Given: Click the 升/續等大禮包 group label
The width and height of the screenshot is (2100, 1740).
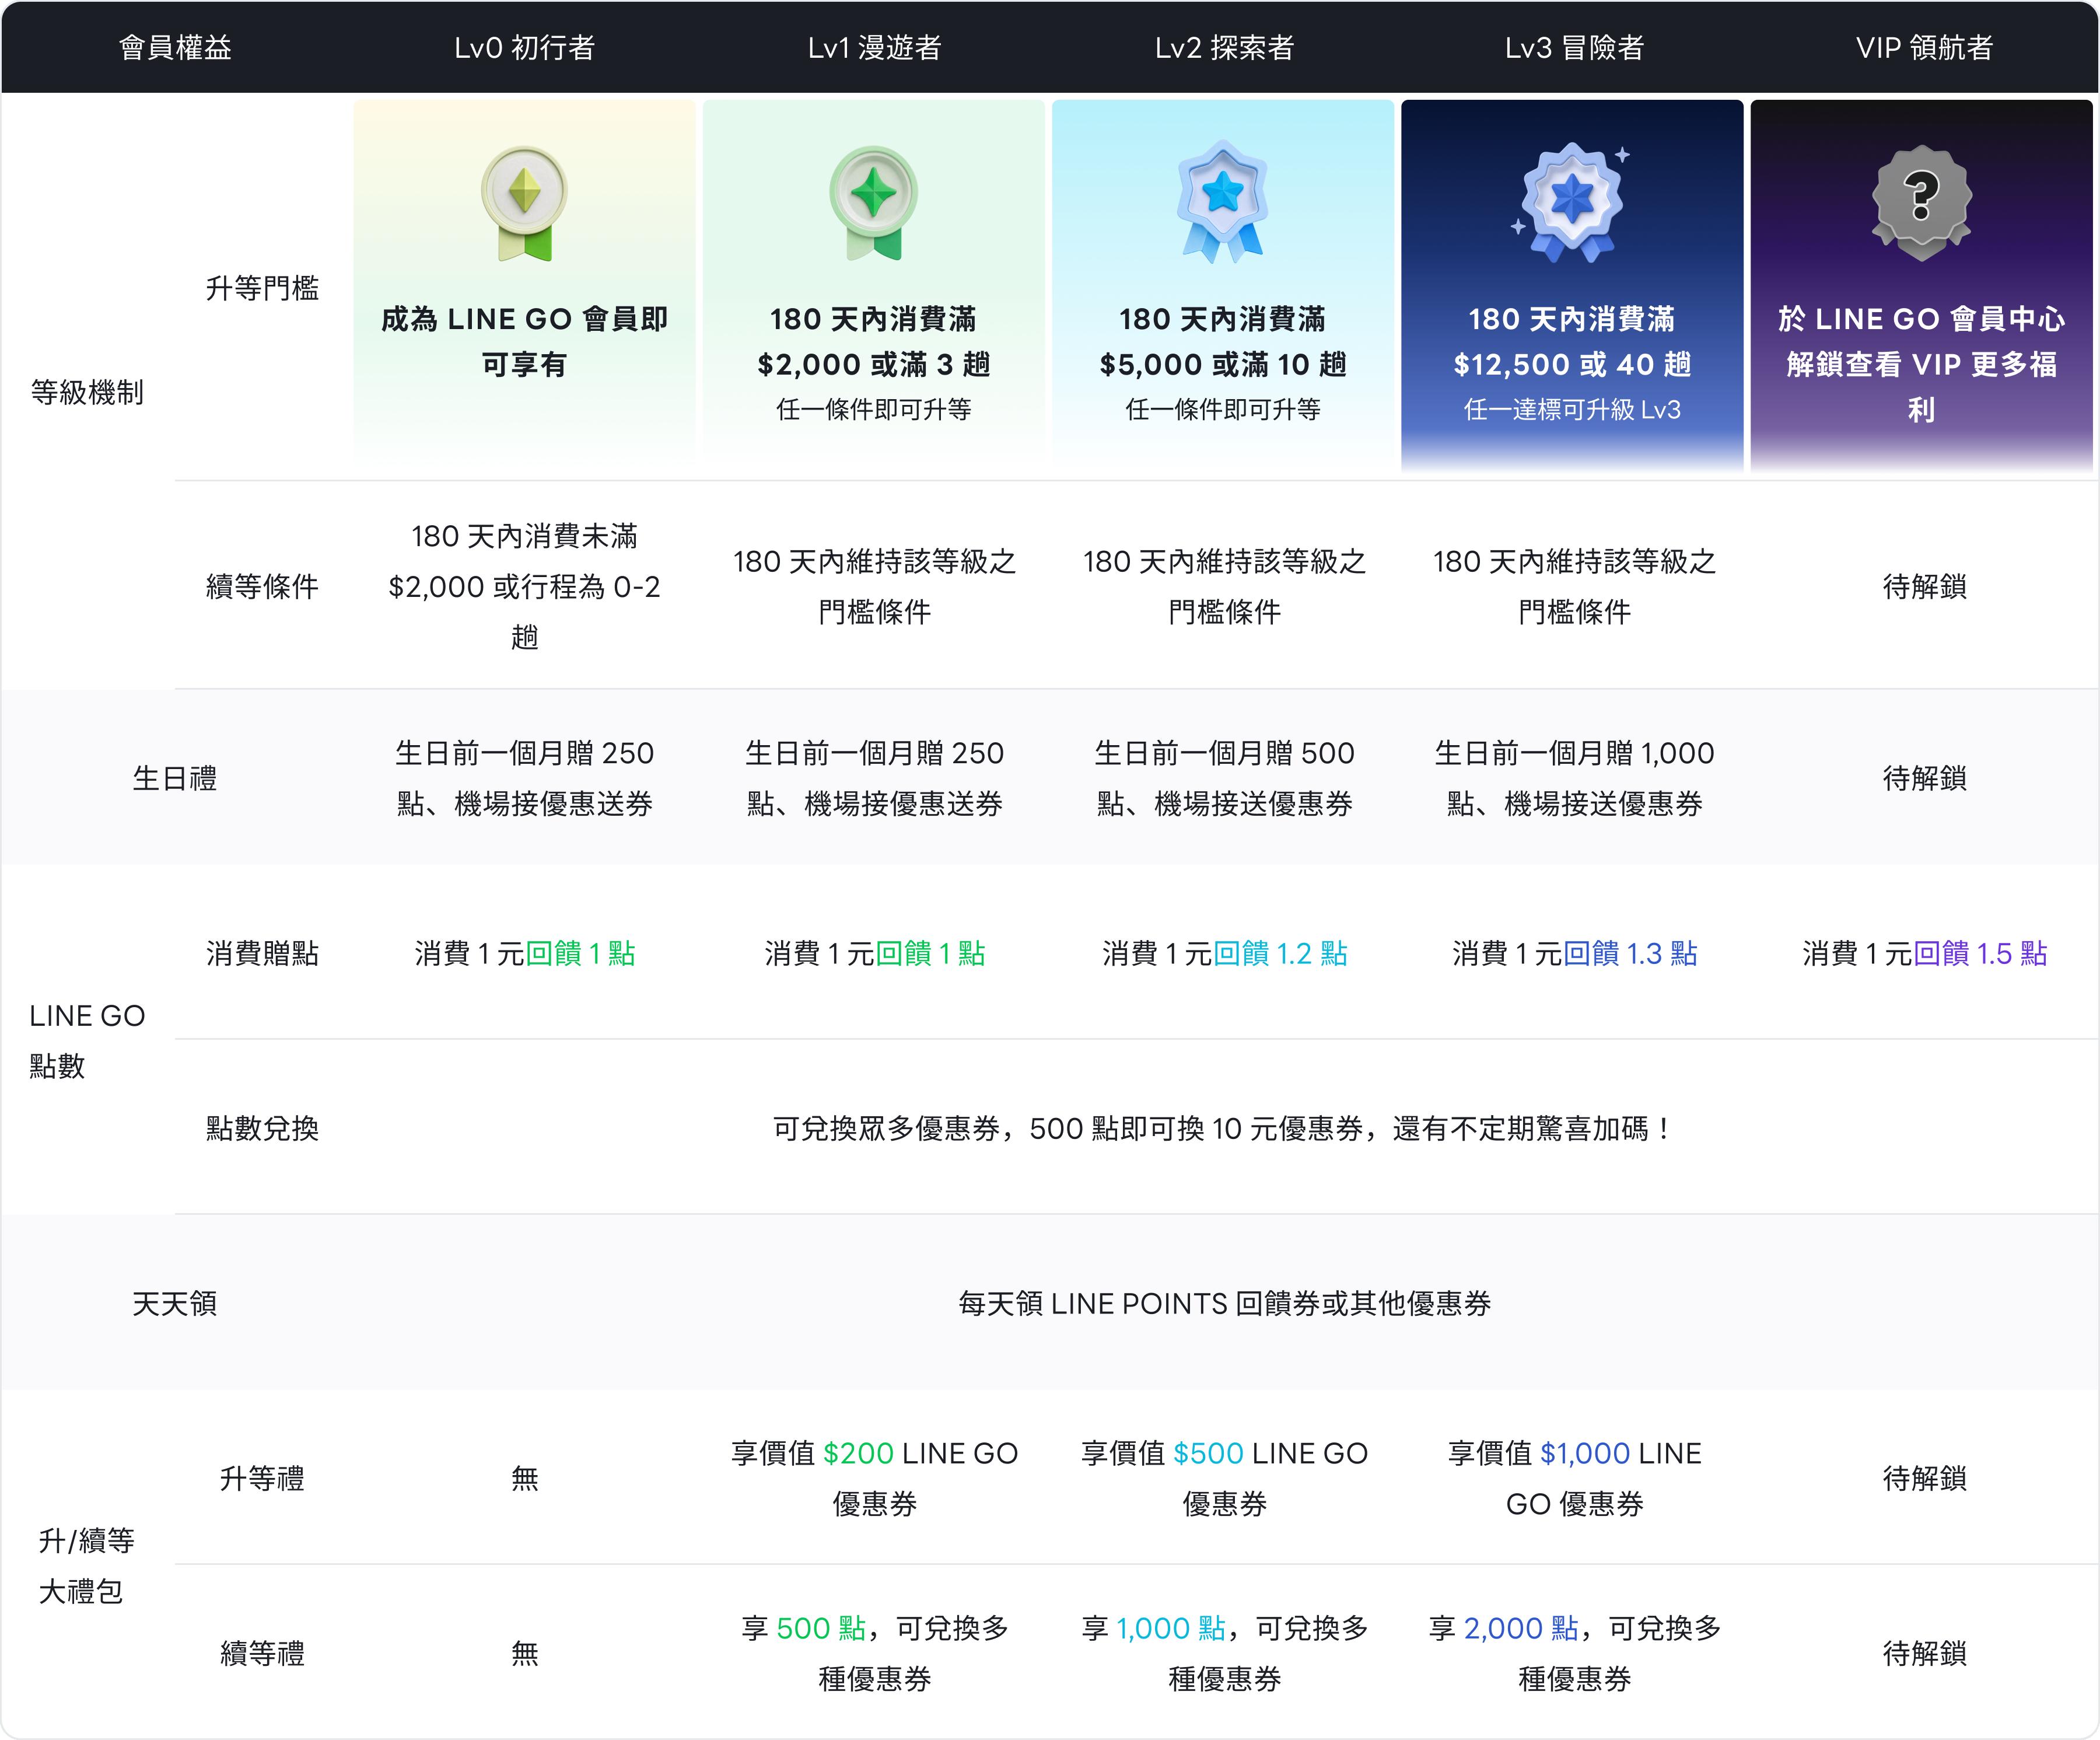Looking at the screenshot, I should coord(86,1566).
